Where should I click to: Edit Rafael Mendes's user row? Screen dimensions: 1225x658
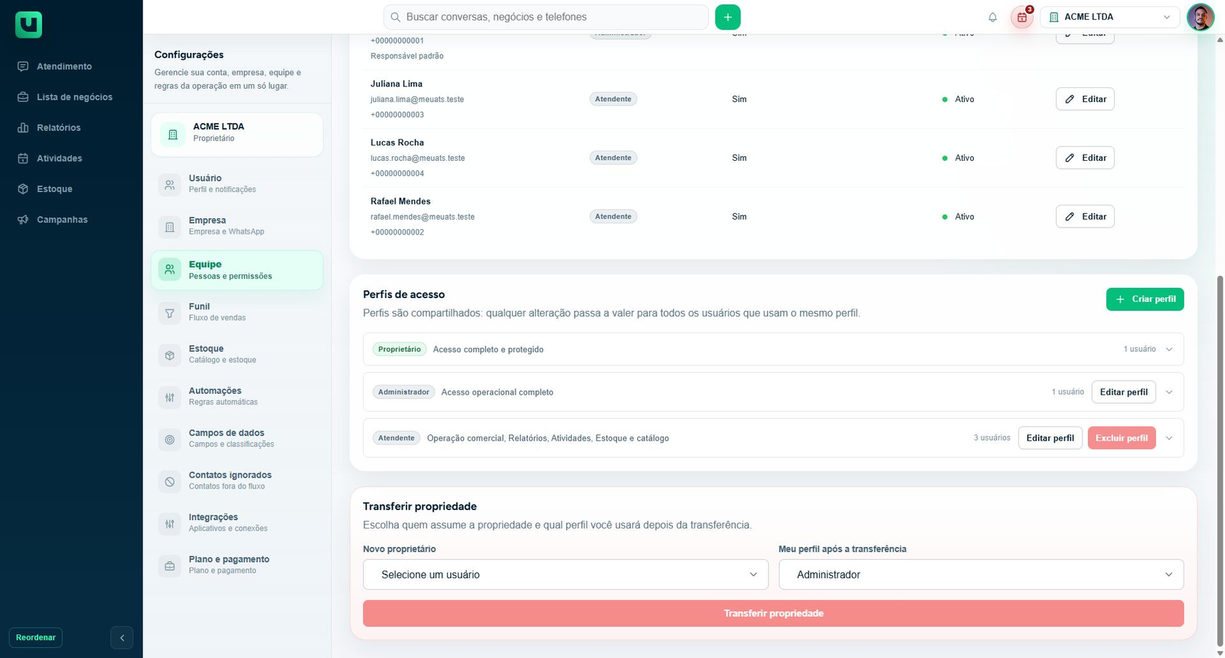pos(1085,217)
